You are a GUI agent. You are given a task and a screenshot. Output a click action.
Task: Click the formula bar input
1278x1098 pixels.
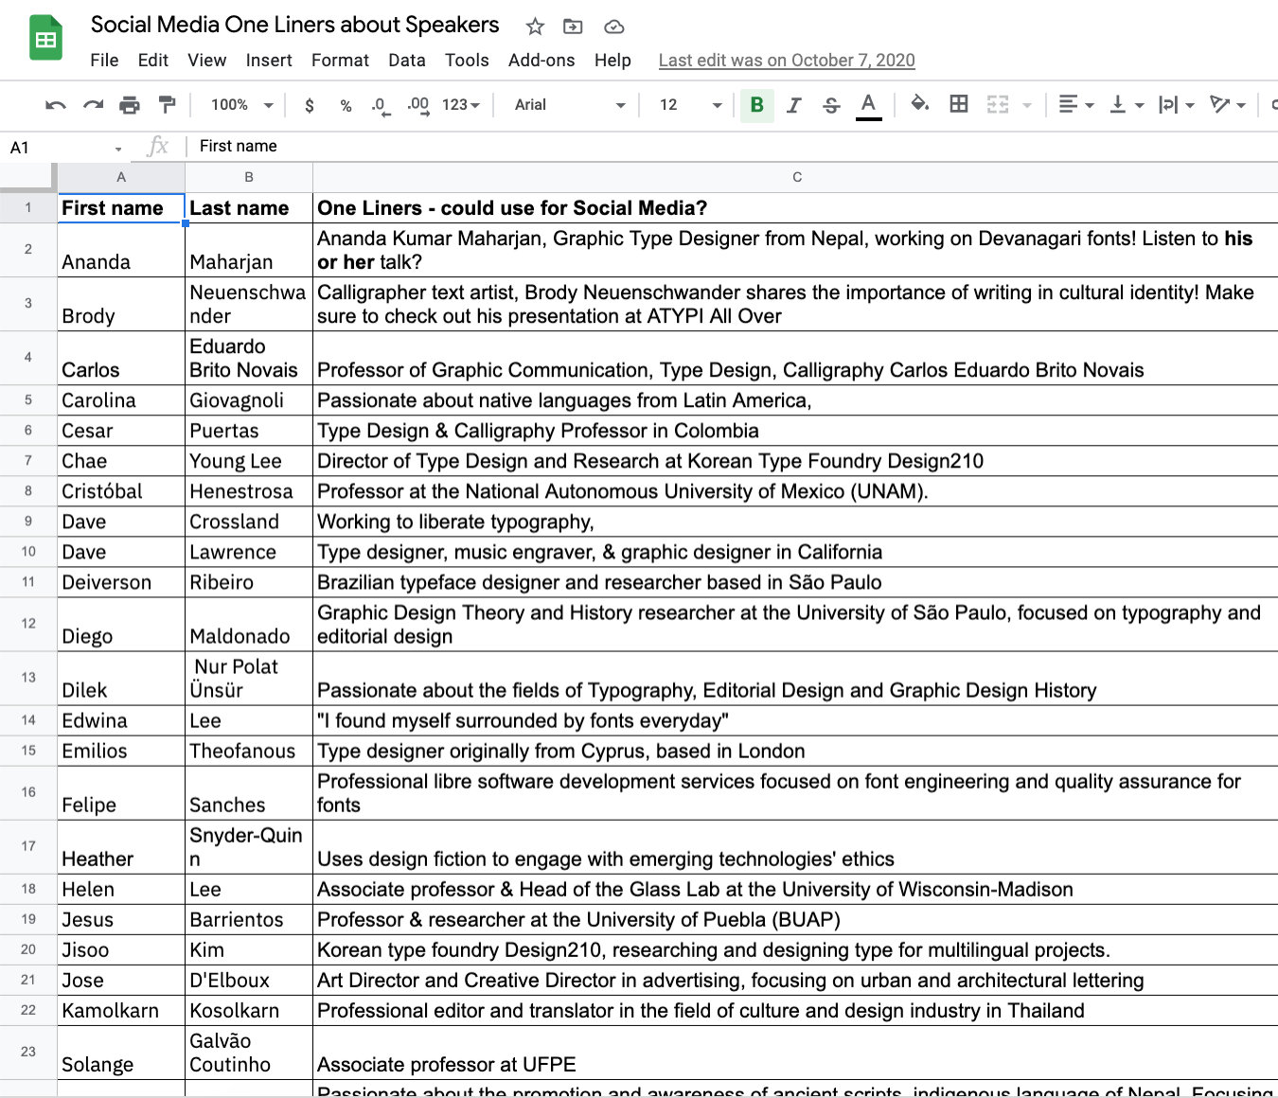click(x=734, y=147)
